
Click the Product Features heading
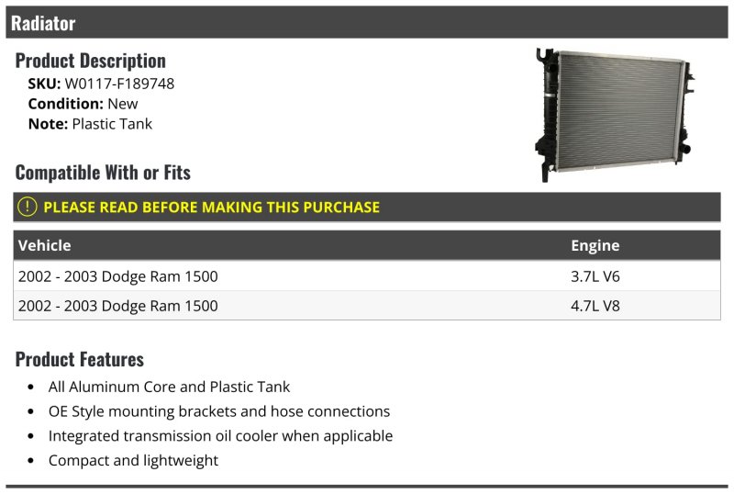click(80, 359)
